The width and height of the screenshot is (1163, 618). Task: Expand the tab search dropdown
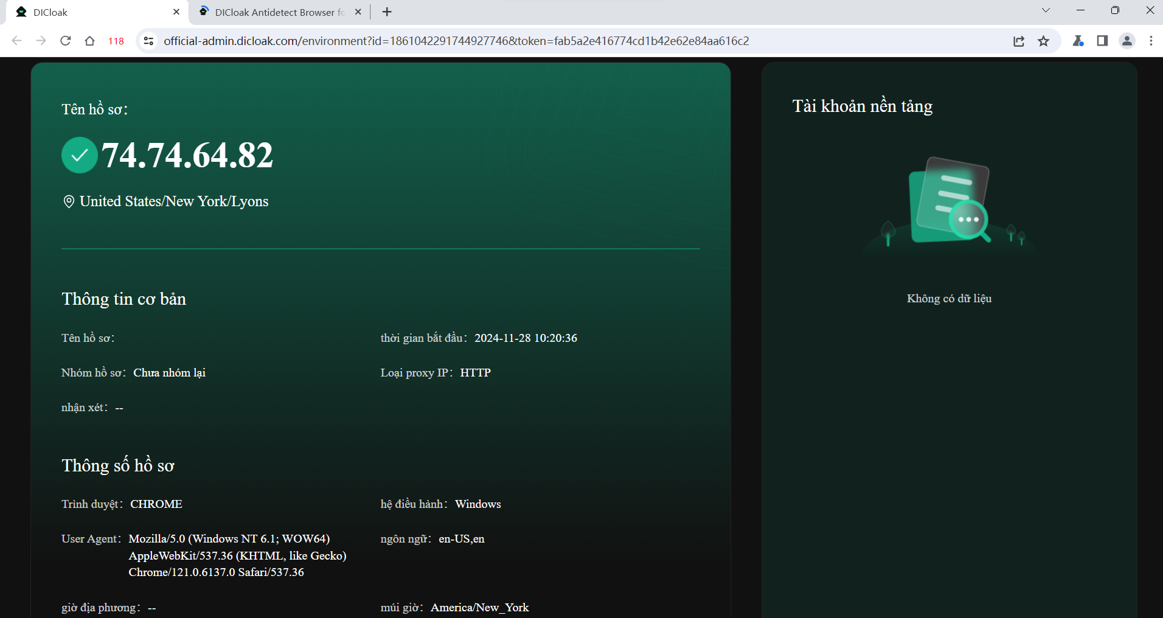point(1046,10)
